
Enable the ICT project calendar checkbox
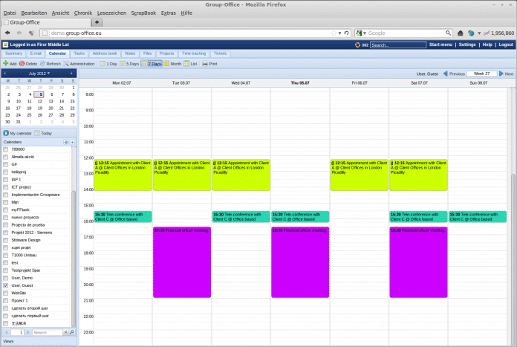tap(5, 187)
